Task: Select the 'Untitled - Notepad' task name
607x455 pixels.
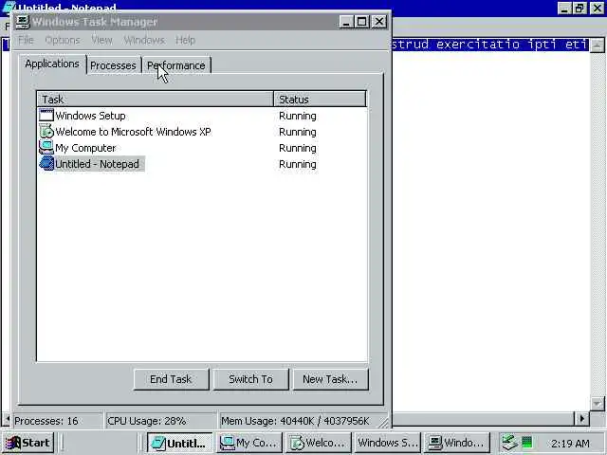Action: [97, 164]
